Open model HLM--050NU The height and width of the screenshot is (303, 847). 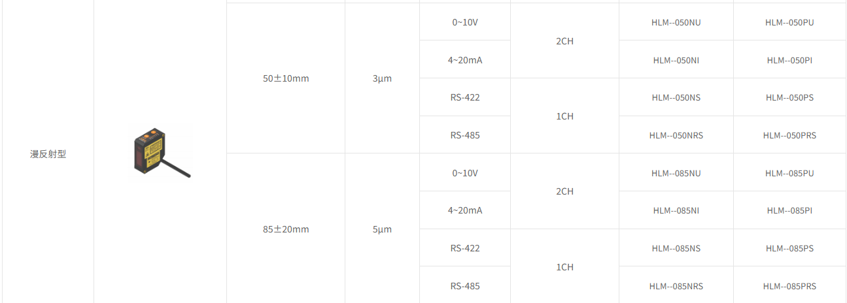(x=676, y=22)
